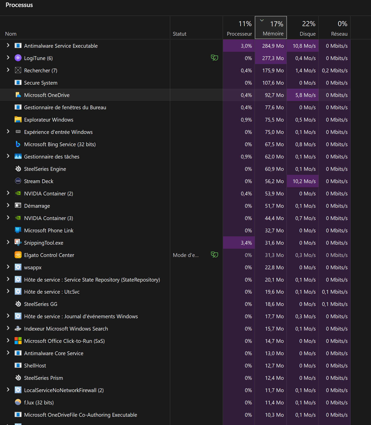The image size is (371, 425).
Task: Sort by the Processeur column header
Action: tap(239, 28)
